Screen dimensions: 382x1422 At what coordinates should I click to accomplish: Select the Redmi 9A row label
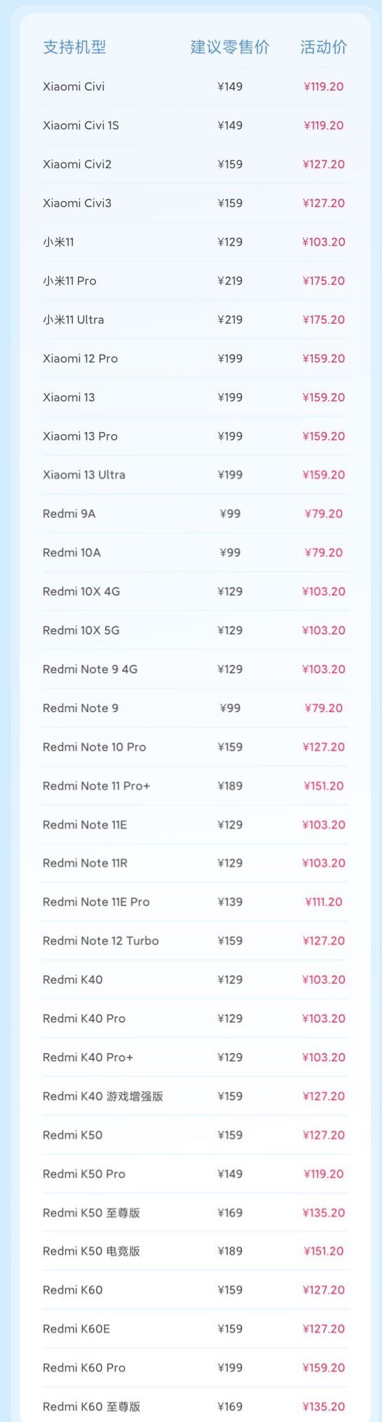point(69,514)
